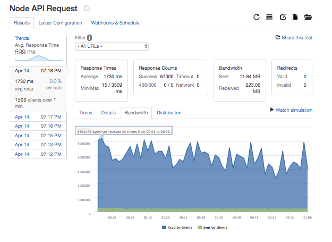Select the Results tab

(22, 23)
